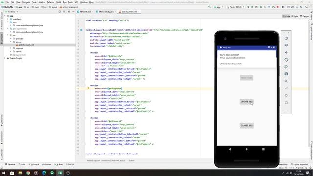The width and height of the screenshot is (313, 176).
Task: Collapse the res folder arrow
Action: (8, 35)
